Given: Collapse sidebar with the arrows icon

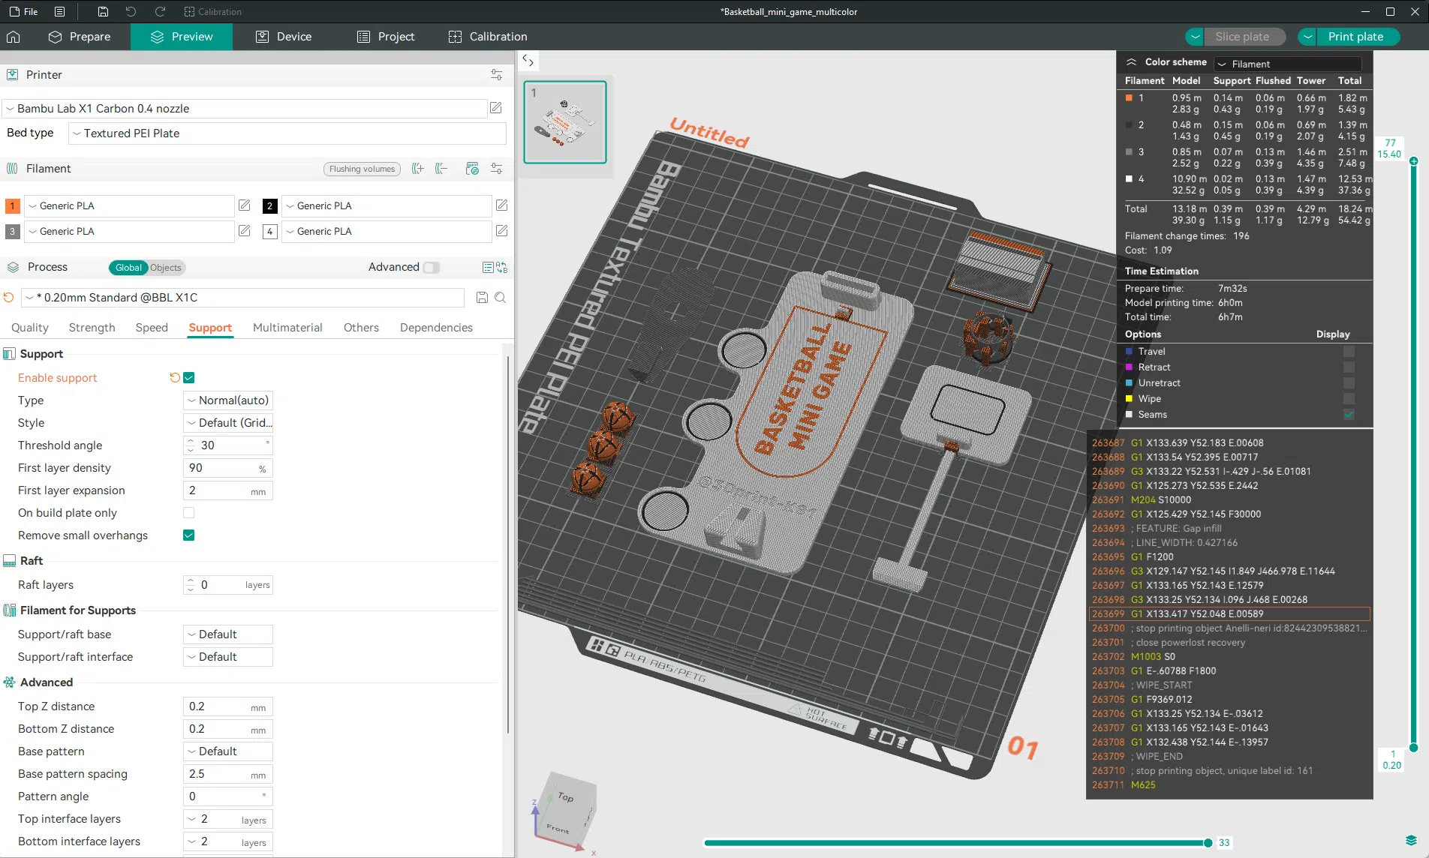Looking at the screenshot, I should click(528, 61).
